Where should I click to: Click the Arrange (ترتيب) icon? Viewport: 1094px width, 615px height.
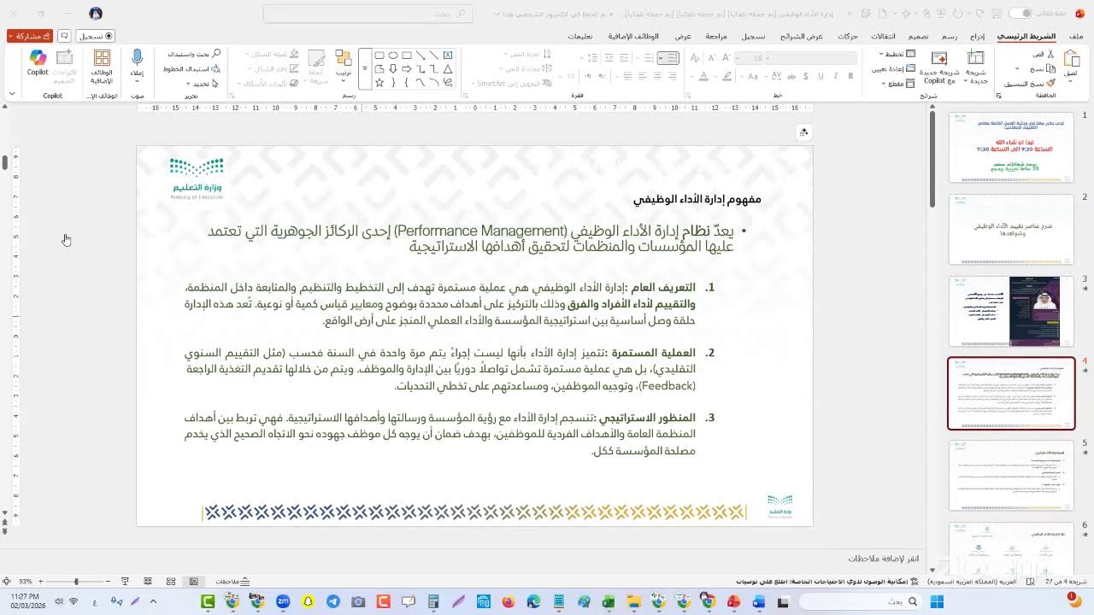344,59
